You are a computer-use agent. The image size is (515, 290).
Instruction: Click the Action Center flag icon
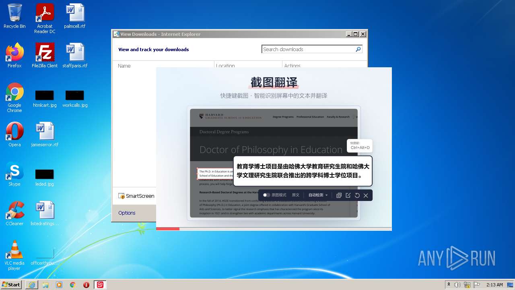coord(477,285)
